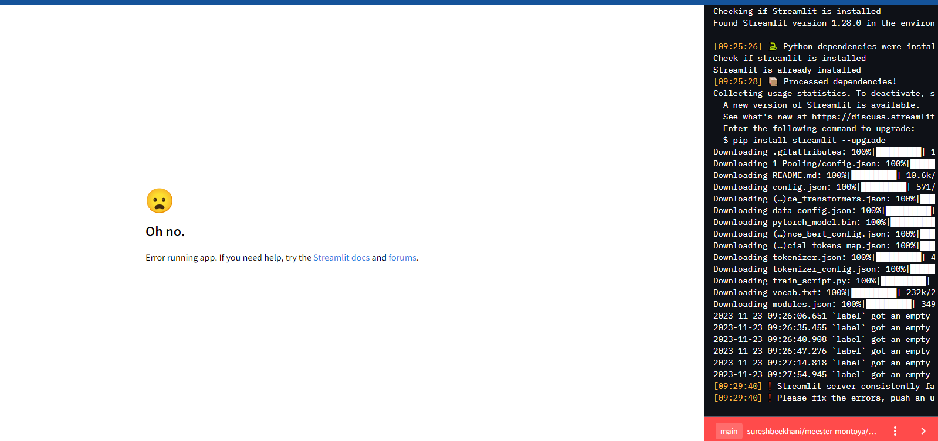Click the sureshbeekhani/meester-montoya repository name

[x=812, y=431]
